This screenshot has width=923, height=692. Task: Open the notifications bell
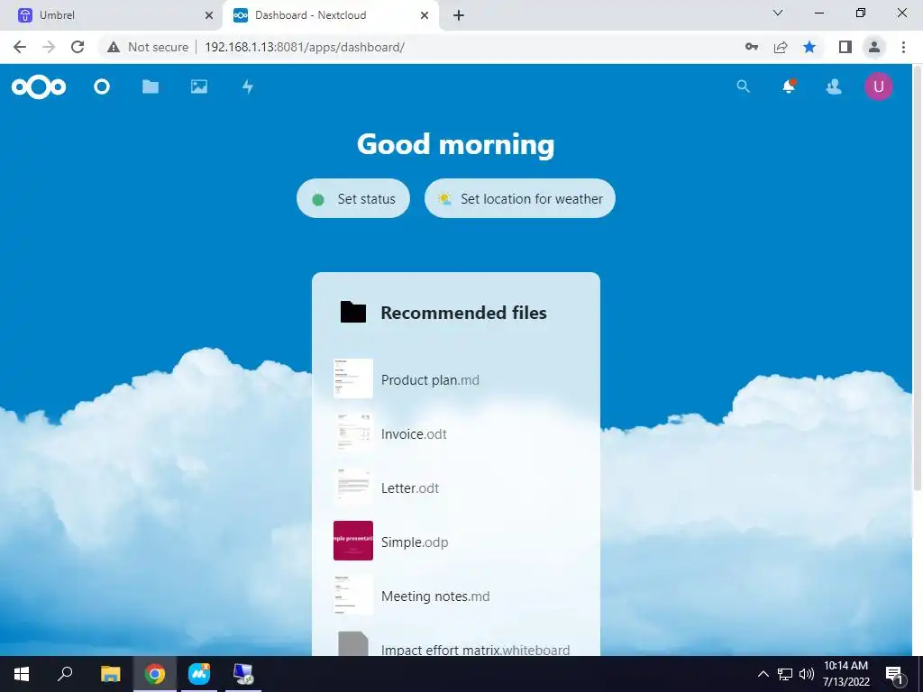point(789,86)
